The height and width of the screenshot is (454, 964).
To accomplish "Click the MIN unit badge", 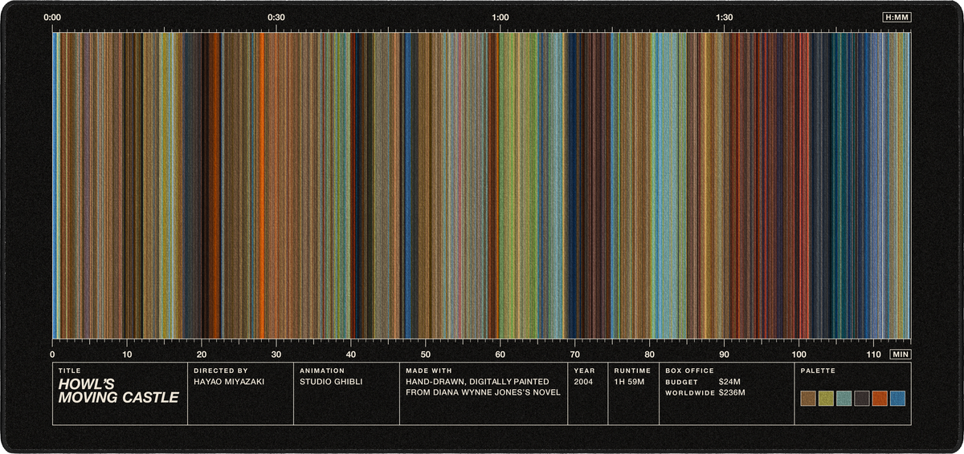I will [901, 354].
